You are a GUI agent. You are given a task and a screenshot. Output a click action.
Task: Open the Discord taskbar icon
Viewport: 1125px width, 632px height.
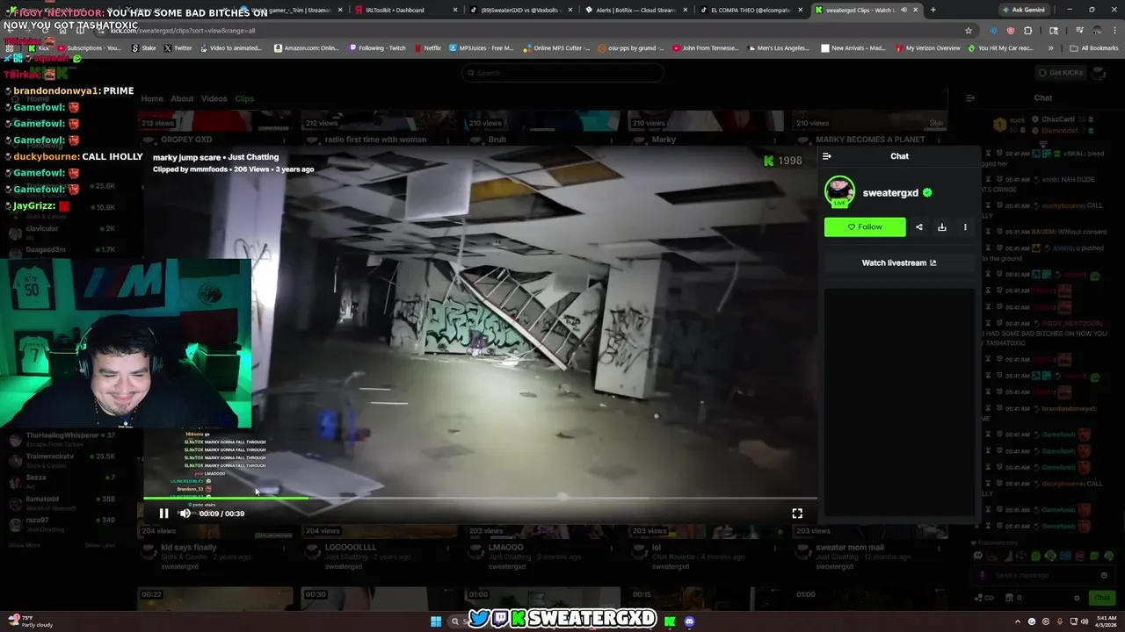690,621
